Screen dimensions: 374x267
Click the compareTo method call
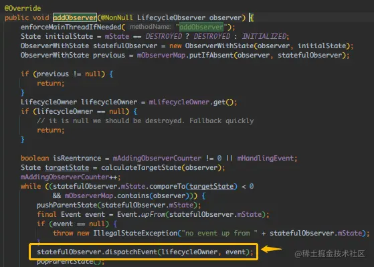point(167,186)
